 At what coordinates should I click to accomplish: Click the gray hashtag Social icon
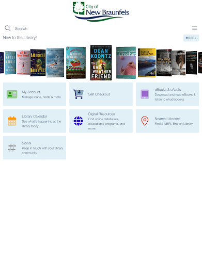point(12,147)
